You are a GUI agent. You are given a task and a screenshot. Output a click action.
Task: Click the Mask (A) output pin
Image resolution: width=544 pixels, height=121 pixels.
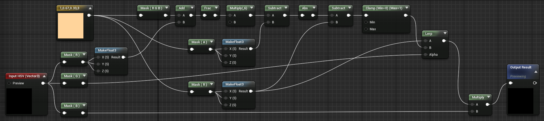(x=211, y=49)
